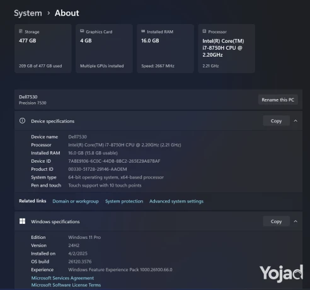Click the Installed RAM icon
310x290 pixels.
143,32
